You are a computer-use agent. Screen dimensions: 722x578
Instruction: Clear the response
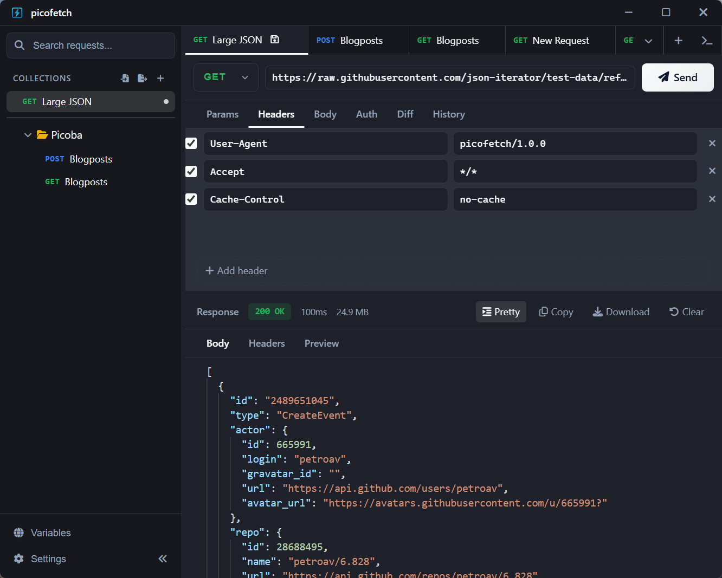point(687,312)
